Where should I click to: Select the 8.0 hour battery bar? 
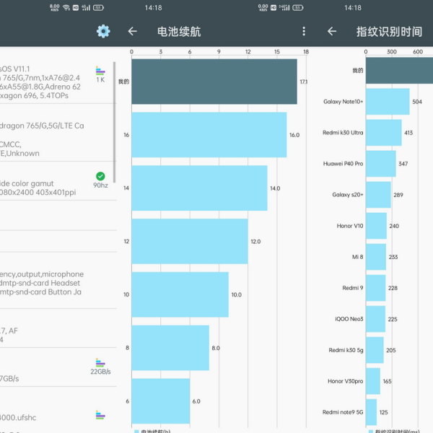(x=170, y=348)
